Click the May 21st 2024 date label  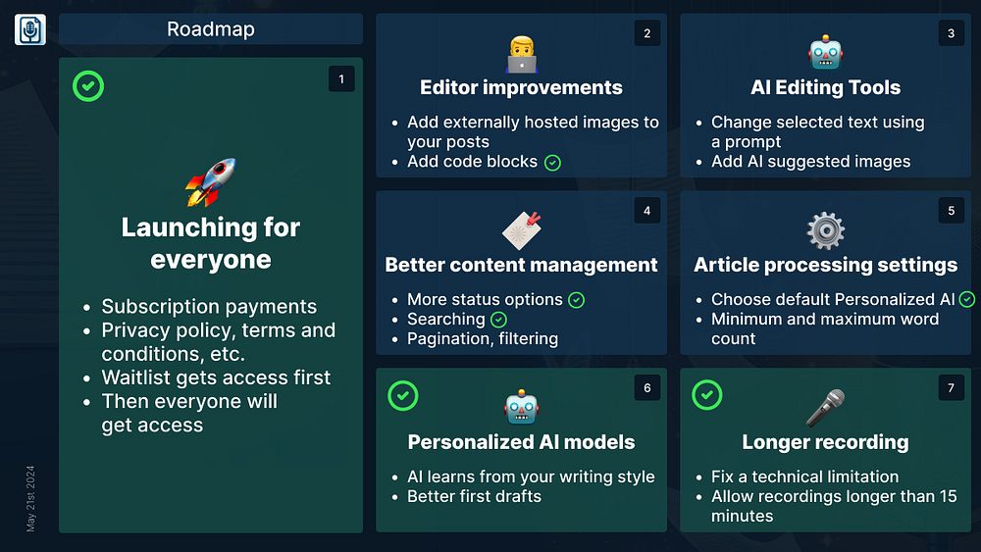(x=30, y=498)
